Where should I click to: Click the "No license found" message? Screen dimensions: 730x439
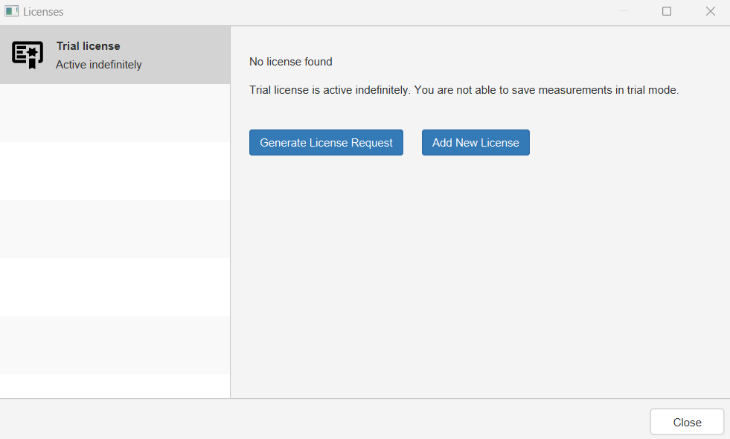point(290,62)
